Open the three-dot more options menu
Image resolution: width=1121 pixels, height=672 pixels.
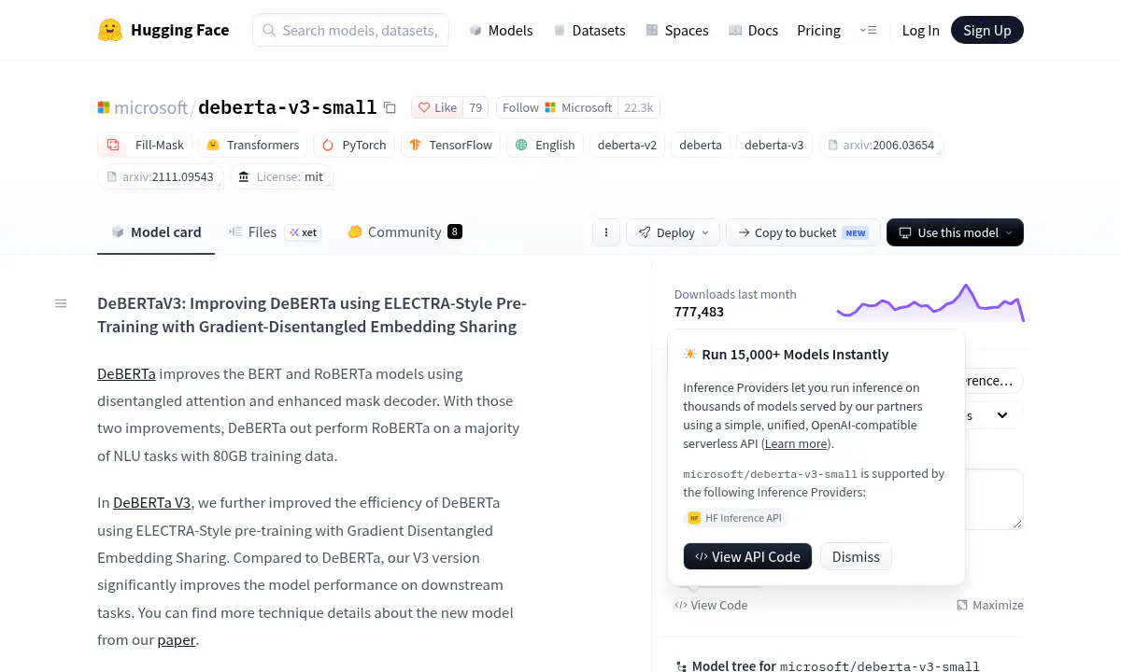[606, 232]
